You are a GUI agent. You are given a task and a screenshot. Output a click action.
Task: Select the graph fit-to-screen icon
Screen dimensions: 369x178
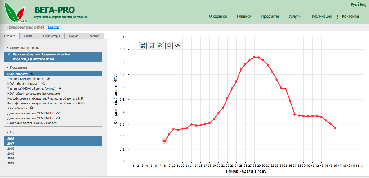(143, 45)
